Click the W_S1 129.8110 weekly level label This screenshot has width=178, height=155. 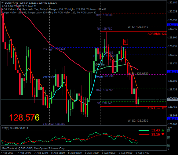click(138, 27)
